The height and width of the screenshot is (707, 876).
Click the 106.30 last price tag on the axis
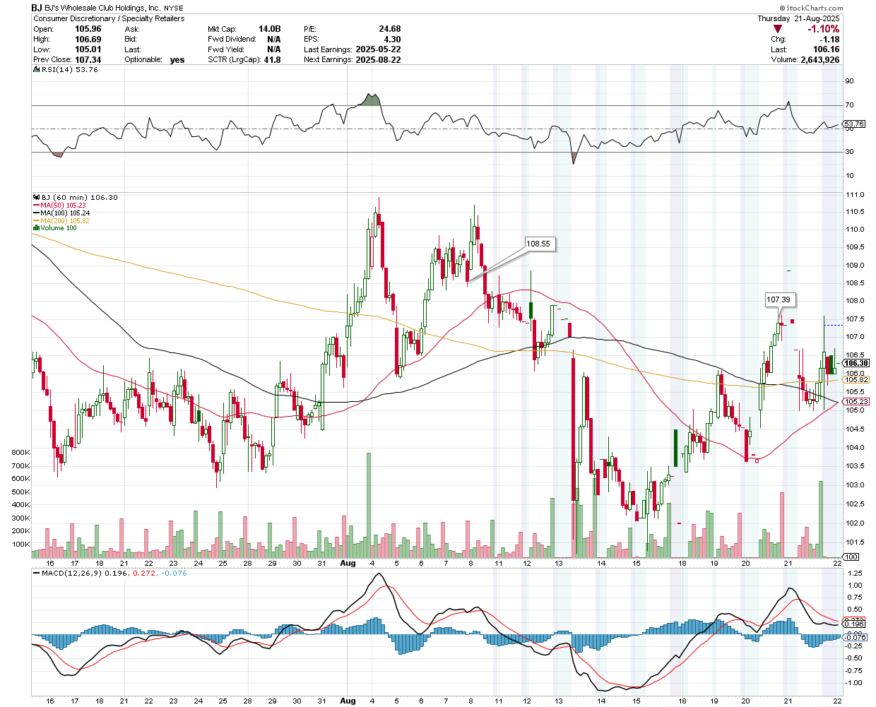click(856, 363)
